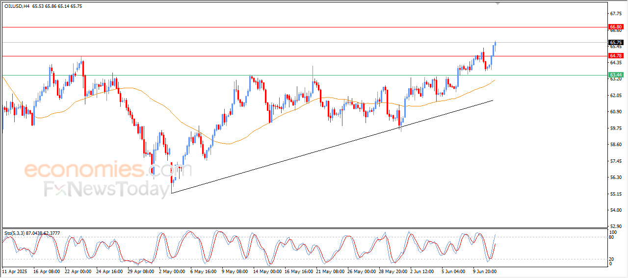Click the 60.90 price axis value
The image size is (628, 278).
click(616, 112)
